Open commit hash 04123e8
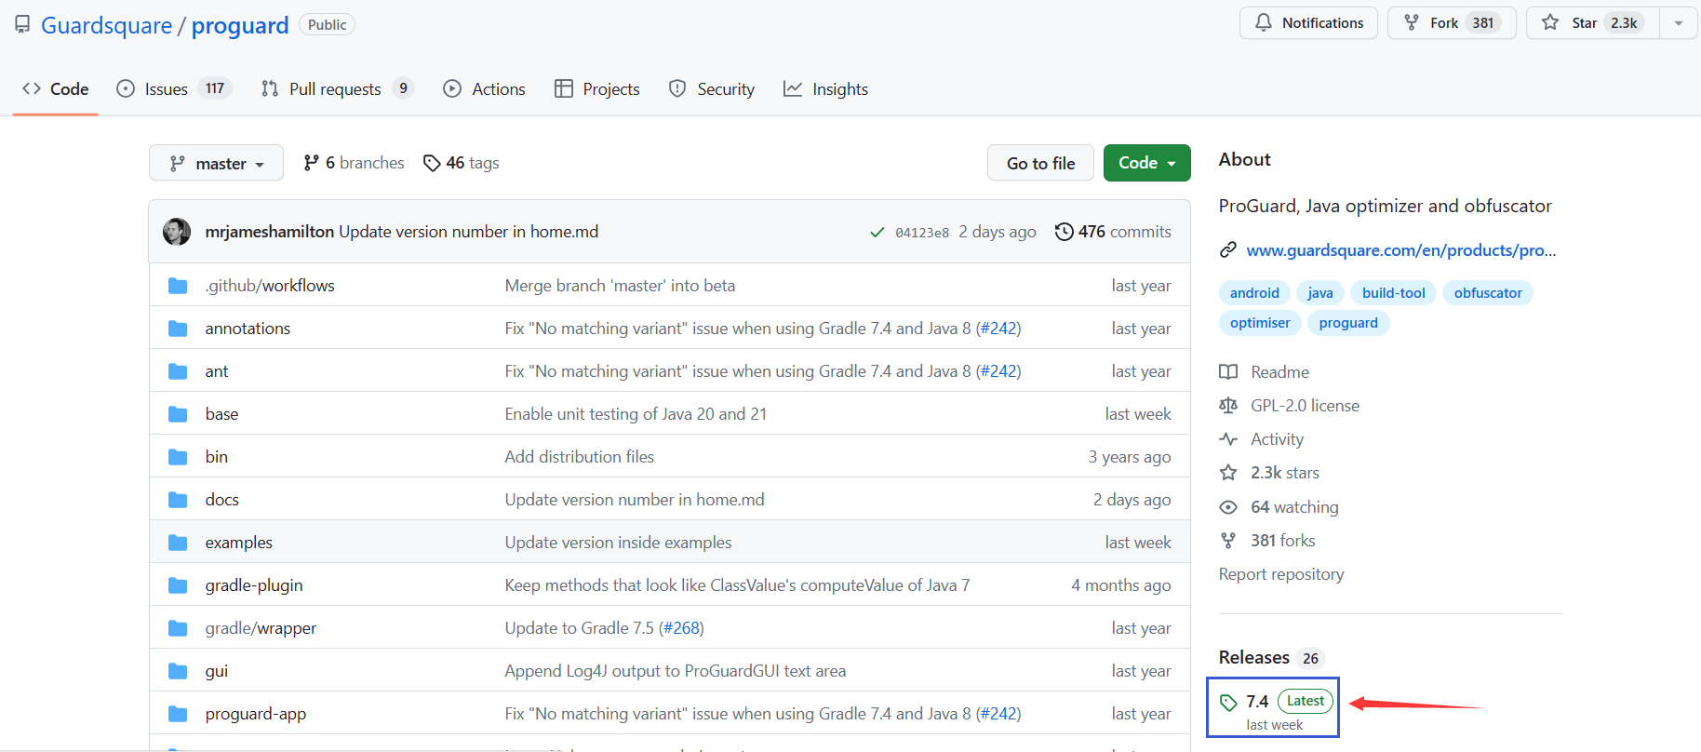This screenshot has width=1701, height=752. tap(922, 233)
